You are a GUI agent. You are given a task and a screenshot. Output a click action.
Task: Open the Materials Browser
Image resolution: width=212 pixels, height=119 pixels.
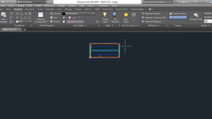[x=151, y=14]
